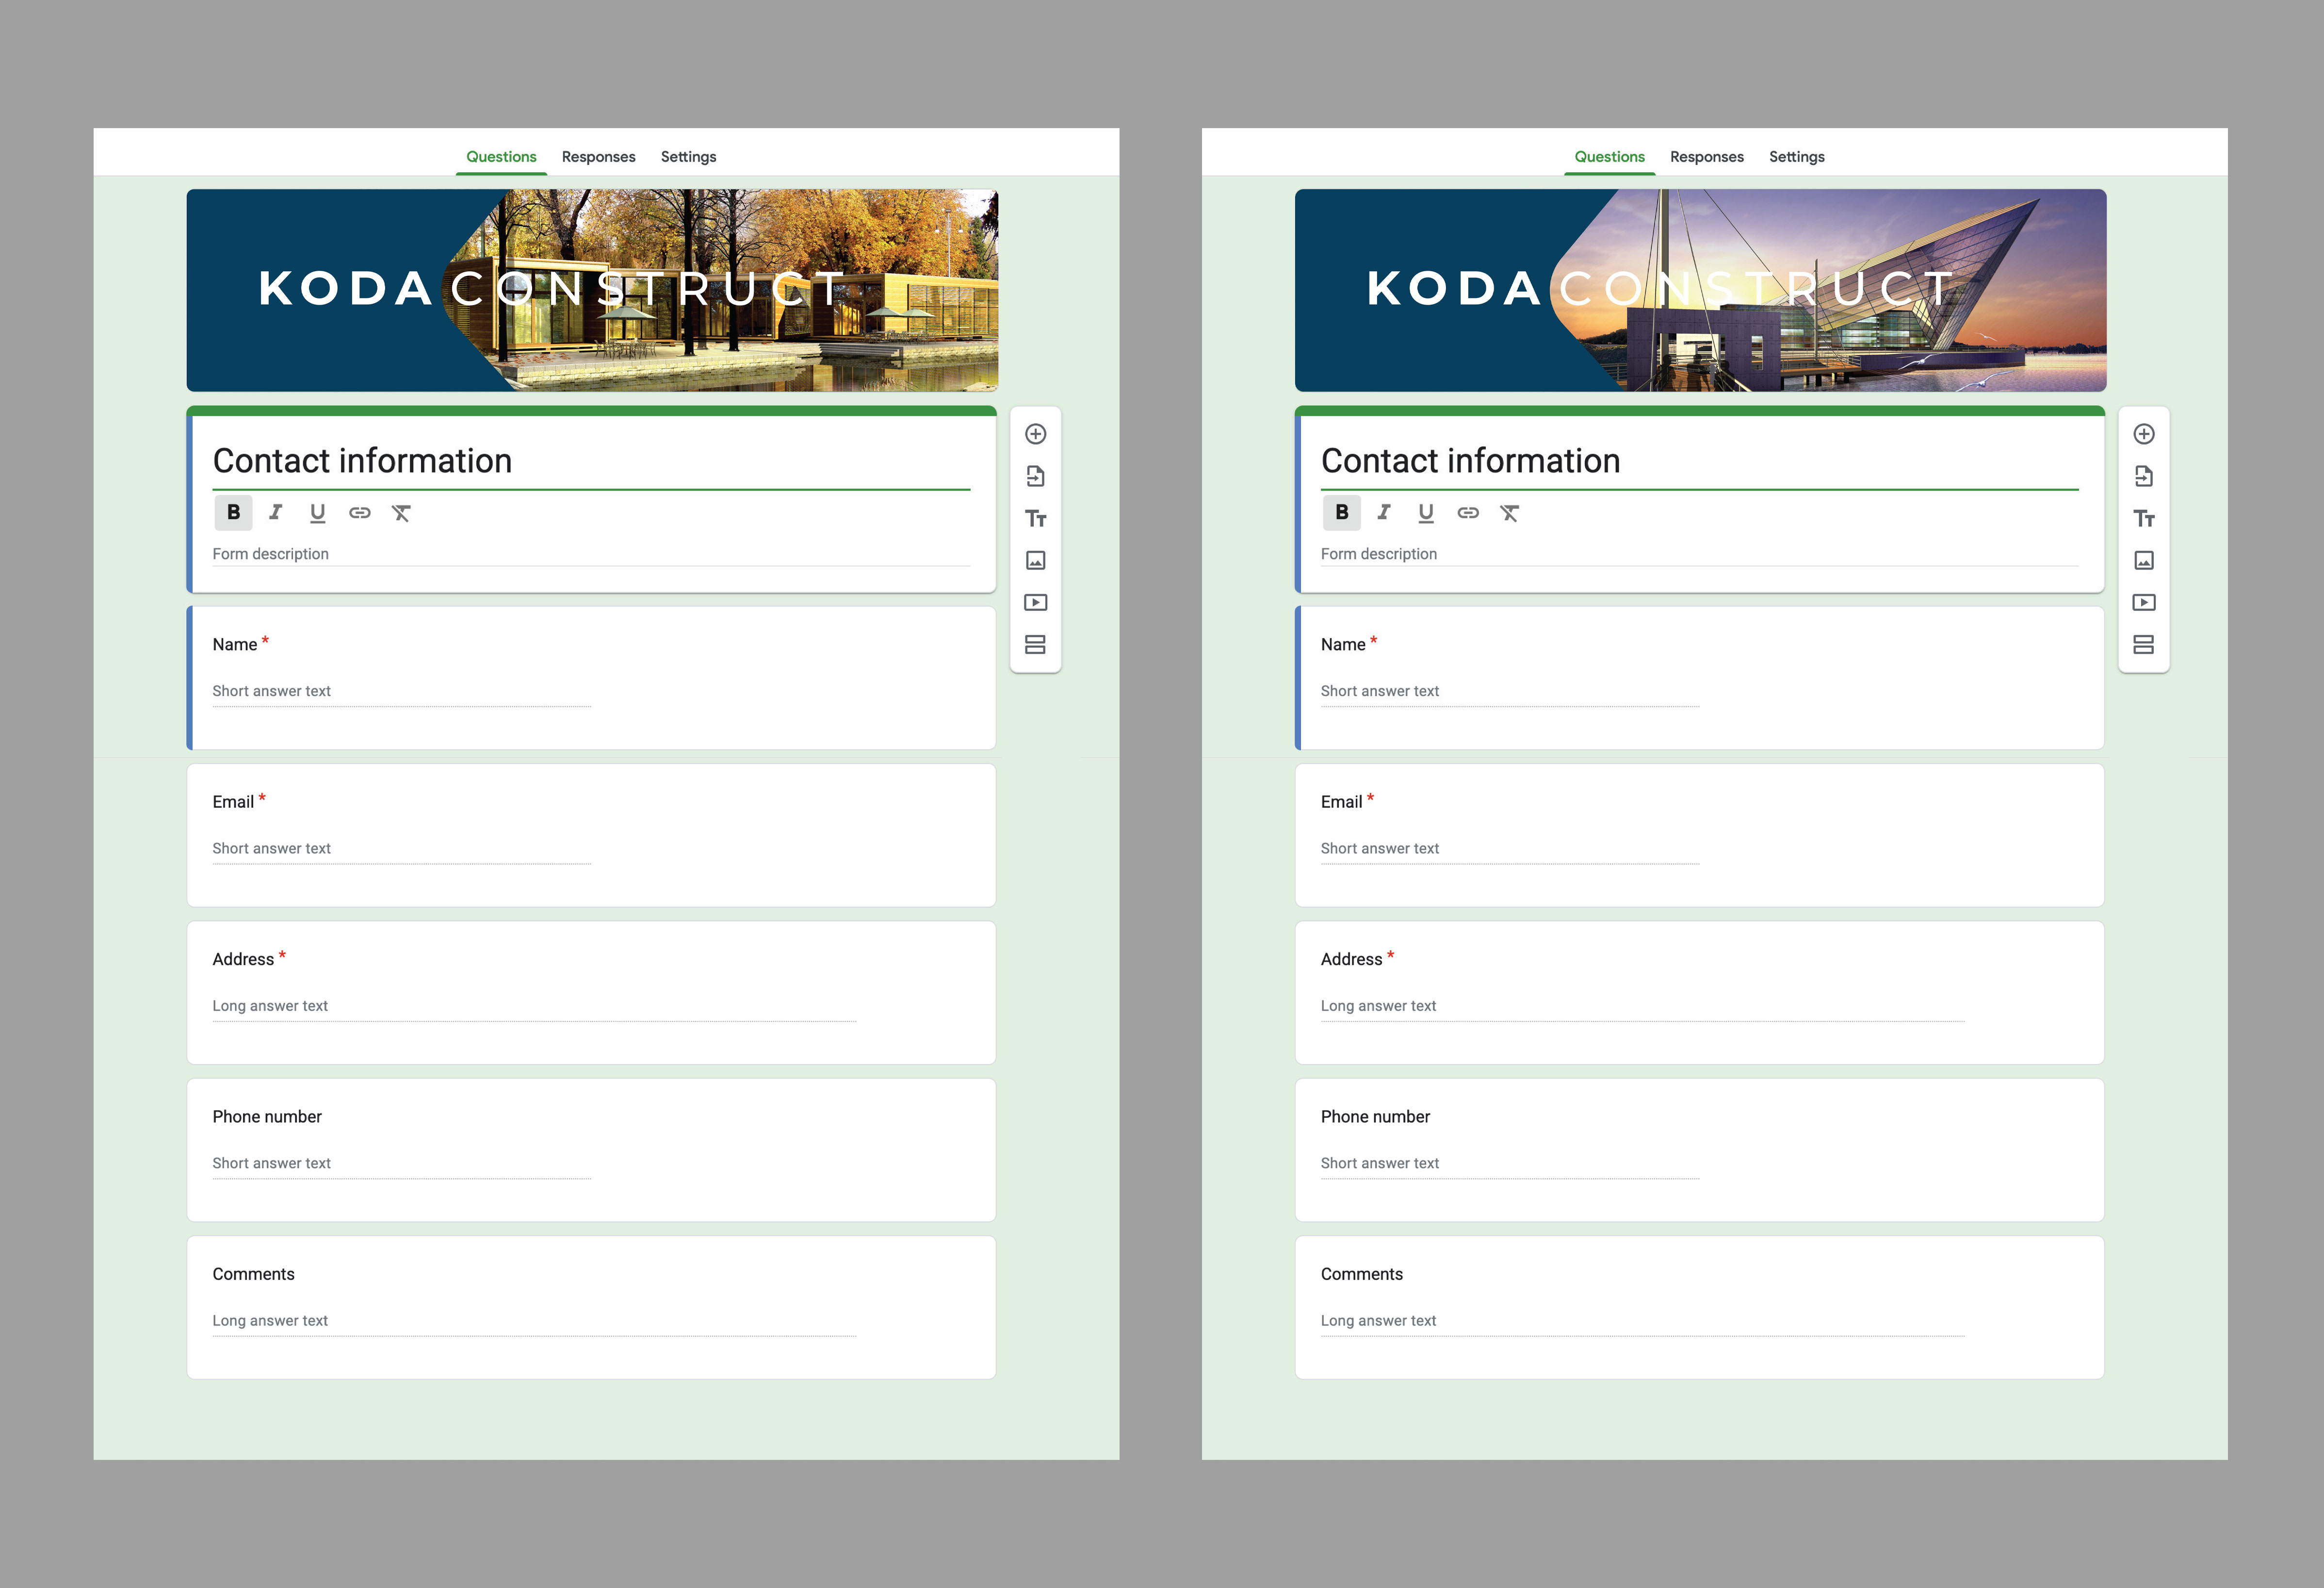Viewport: 2324px width, 1588px height.
Task: Select the Comments question card
Action: [590, 1307]
